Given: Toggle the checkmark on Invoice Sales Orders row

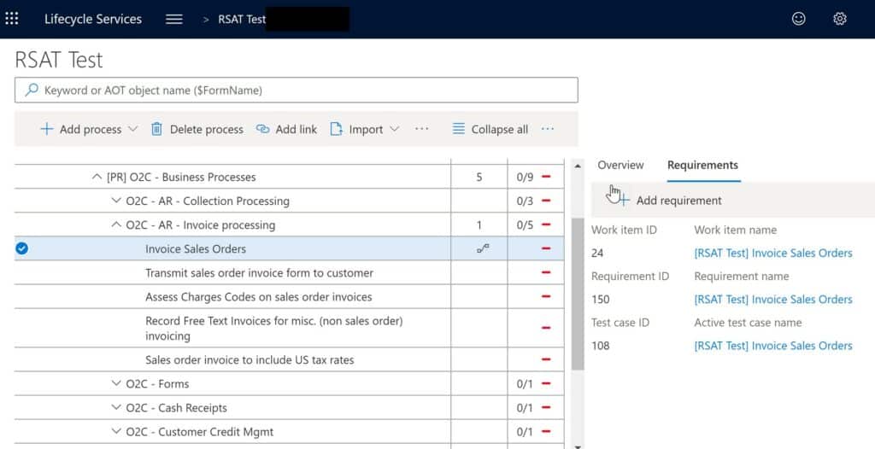Looking at the screenshot, I should (21, 248).
